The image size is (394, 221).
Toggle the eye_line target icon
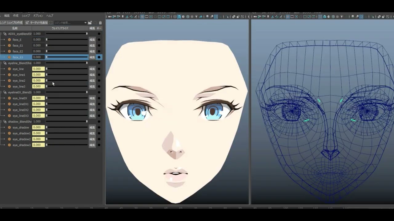[x=9, y=69]
